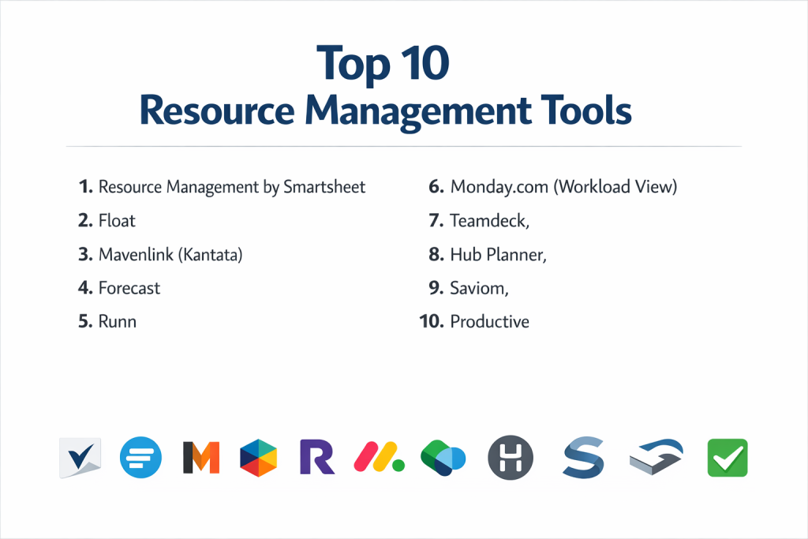This screenshot has width=808, height=539.
Task: Click the 'Resource Management Tools' title
Action: coord(385,111)
